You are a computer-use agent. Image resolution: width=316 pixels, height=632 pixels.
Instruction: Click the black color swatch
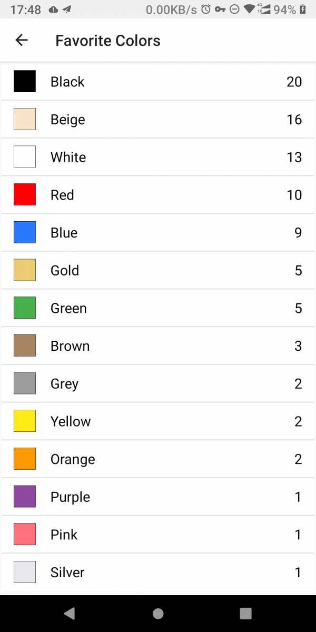(x=25, y=82)
